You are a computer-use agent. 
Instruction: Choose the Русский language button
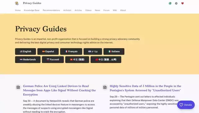pos(53,60)
